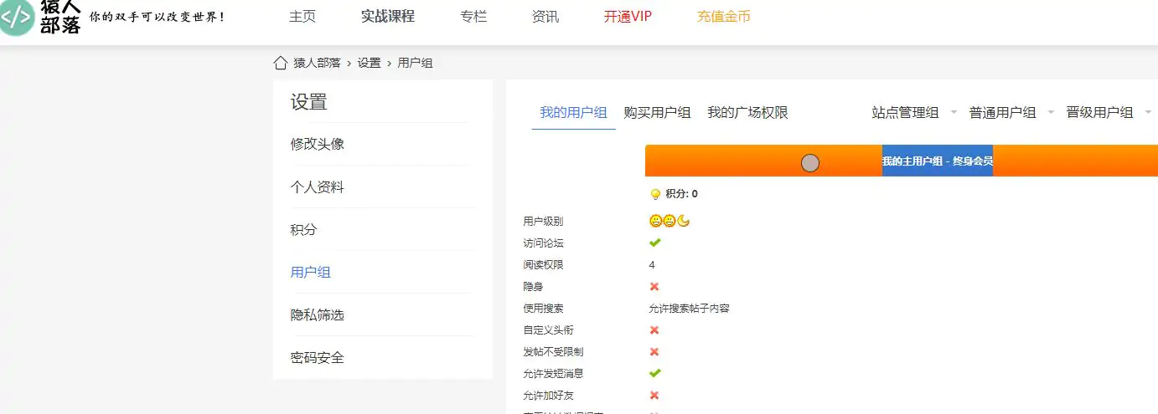Click 用户组 breadcrumb link
This screenshot has height=414, width=1158.
coord(415,63)
